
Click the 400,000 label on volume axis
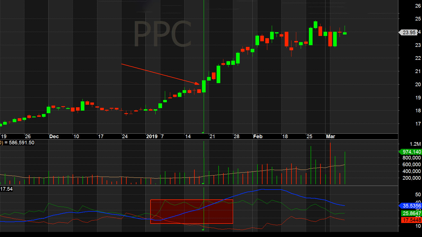coord(412,171)
